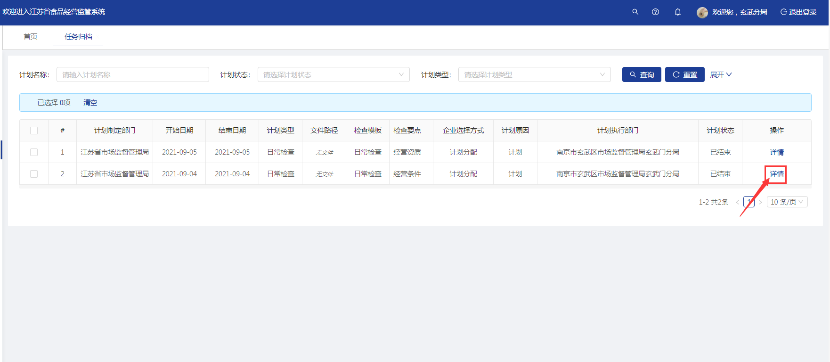Click the 重置 reset button
Viewport: 830px width, 362px height.
coord(684,74)
